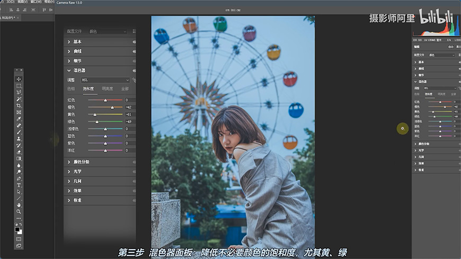Toggle eye icon on enlarged 效果 row
Screen dimensions: 461x259
(134, 191)
